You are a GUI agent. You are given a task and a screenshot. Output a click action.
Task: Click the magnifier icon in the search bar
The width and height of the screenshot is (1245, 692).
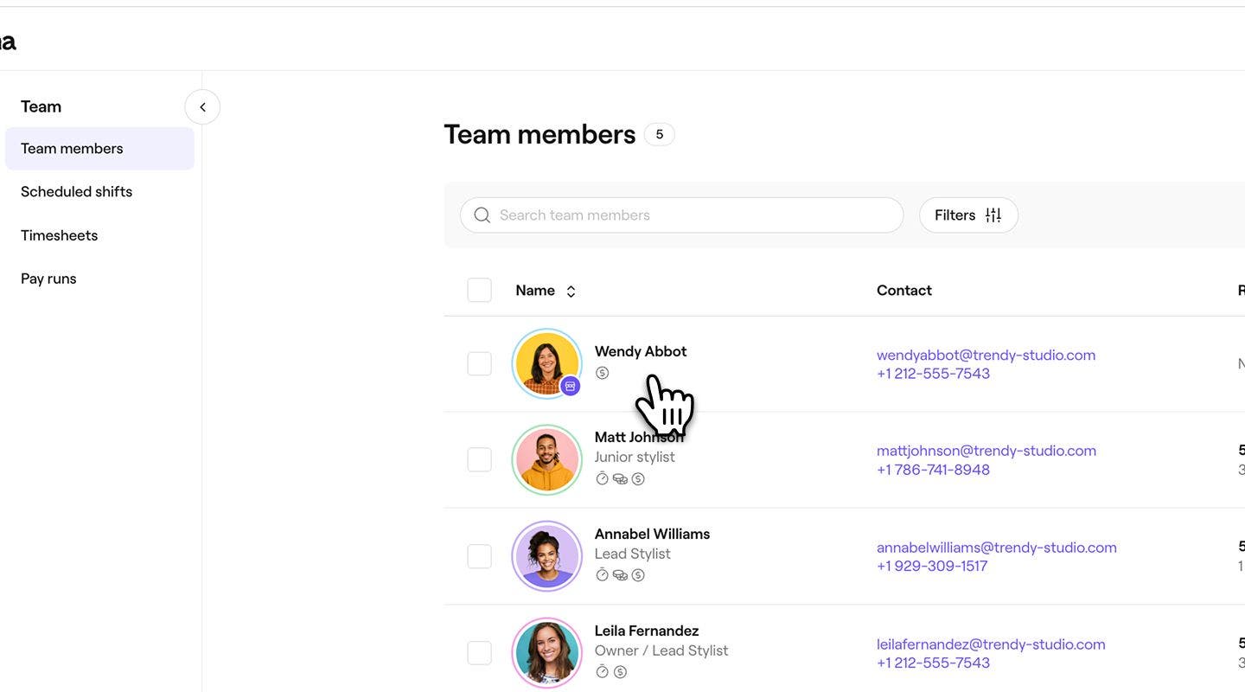[482, 215]
